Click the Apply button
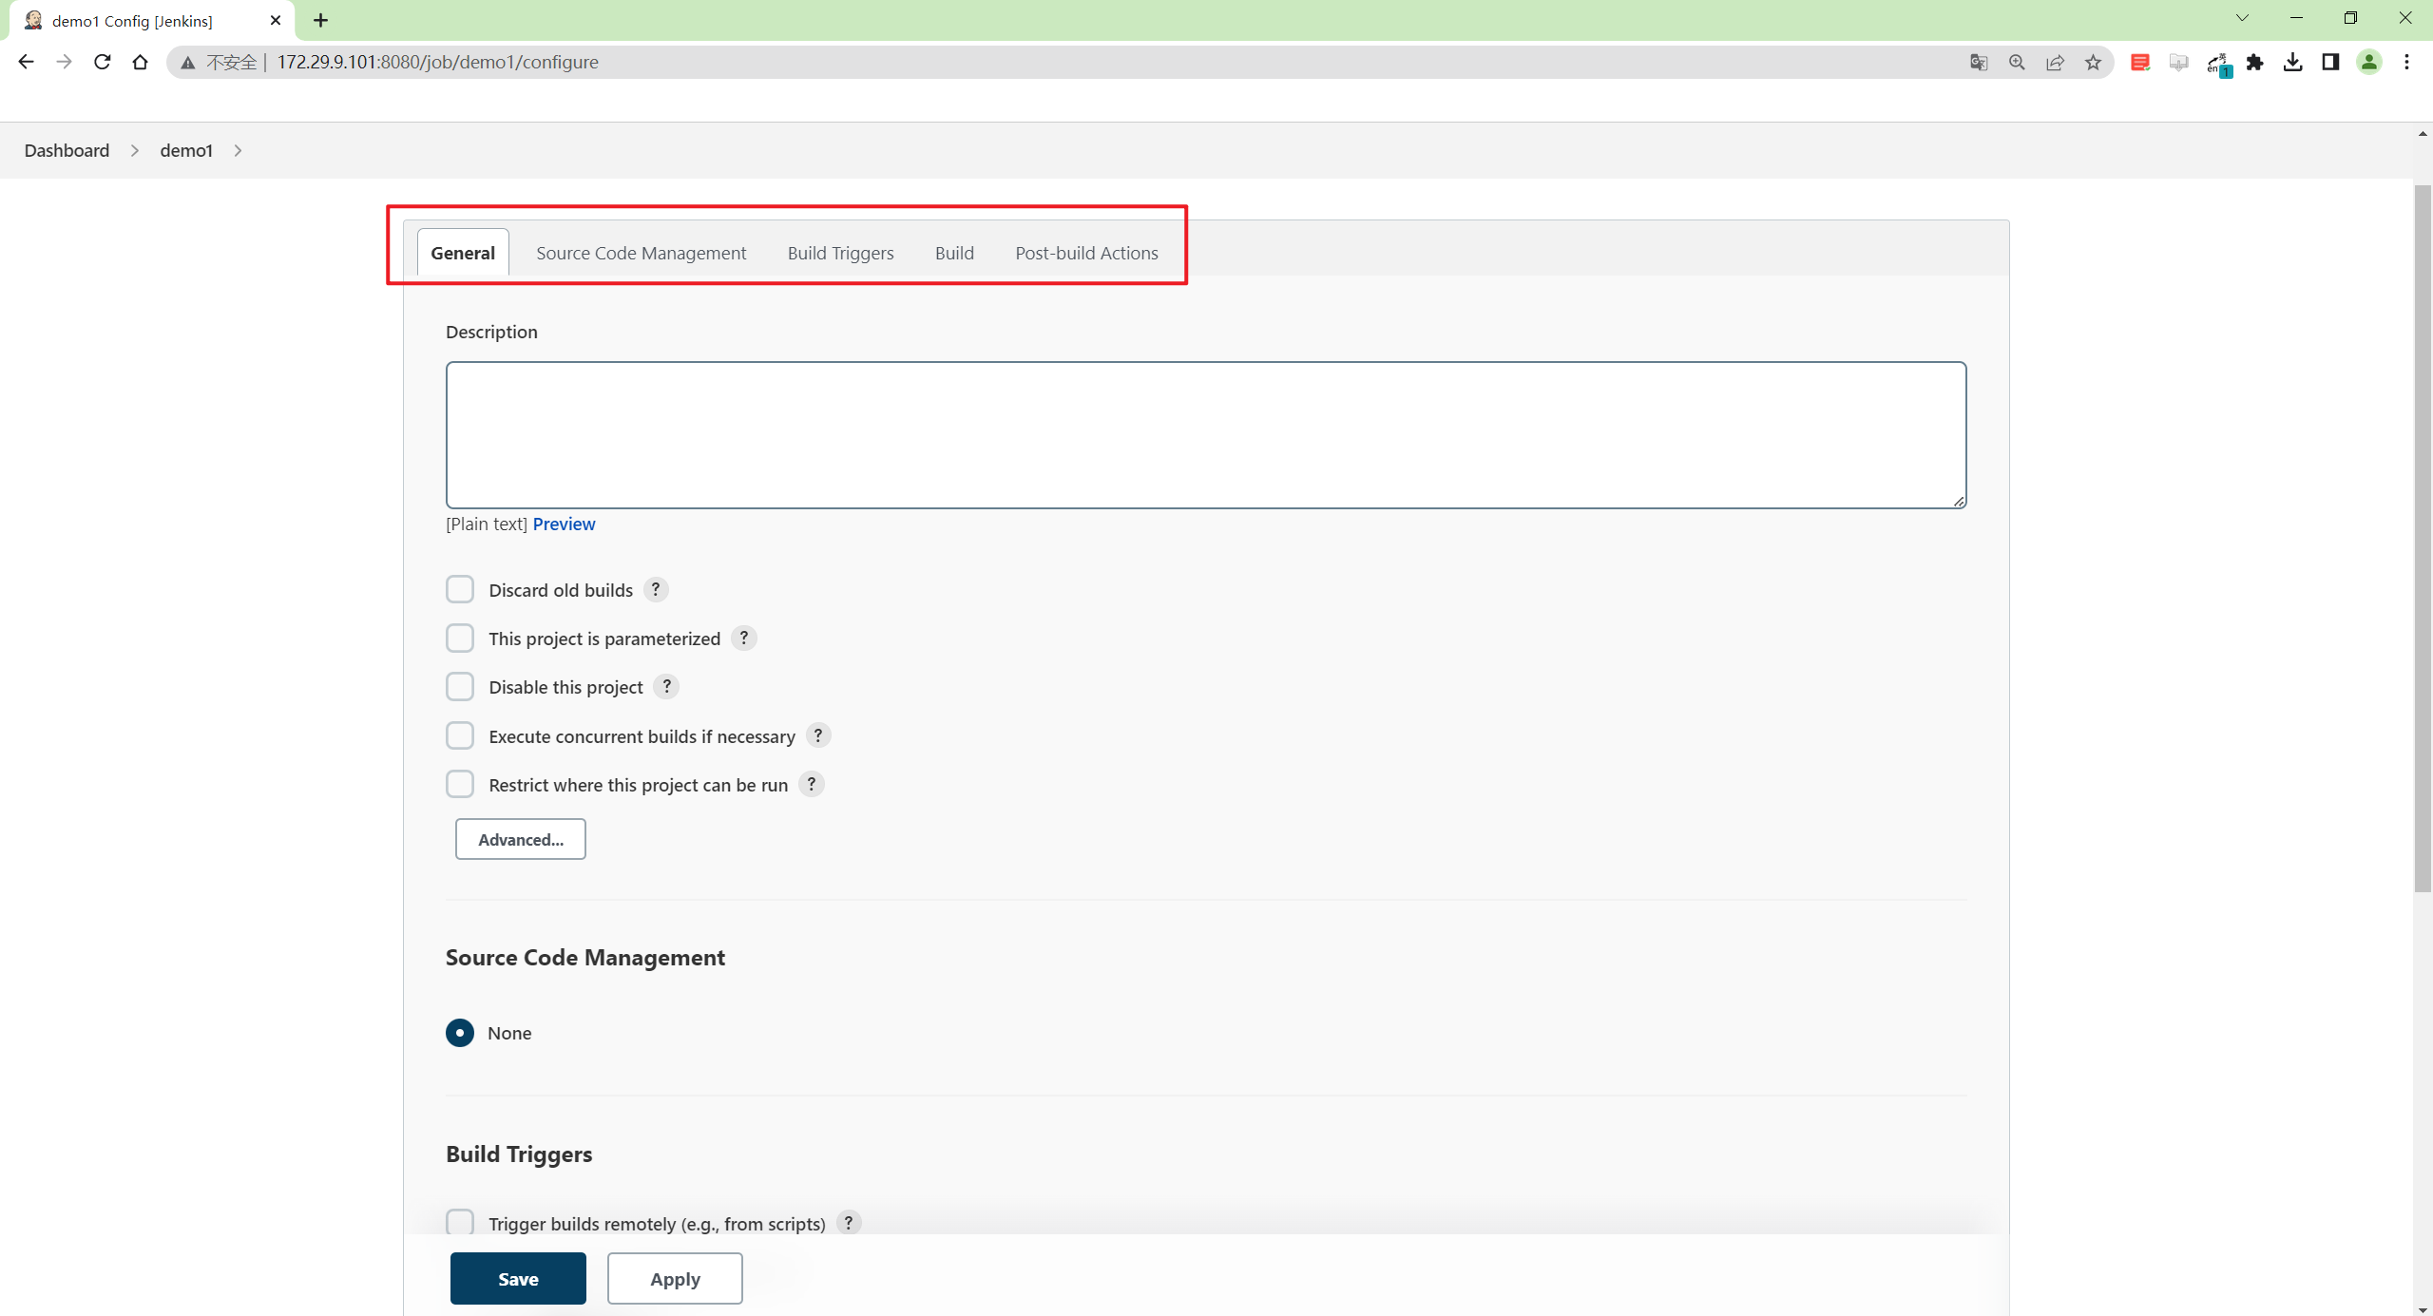Screen dimensions: 2433x1316 pyautogui.click(x=675, y=1279)
